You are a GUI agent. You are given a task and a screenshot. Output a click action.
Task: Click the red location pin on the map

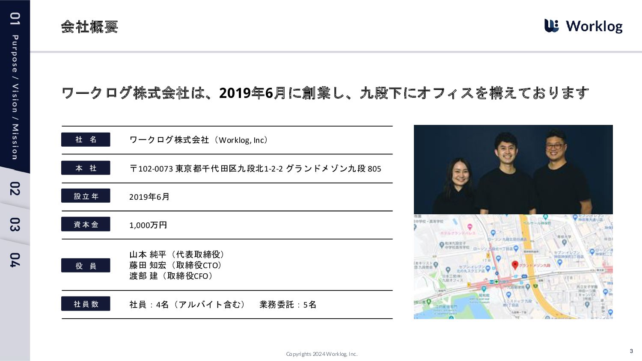pos(515,265)
